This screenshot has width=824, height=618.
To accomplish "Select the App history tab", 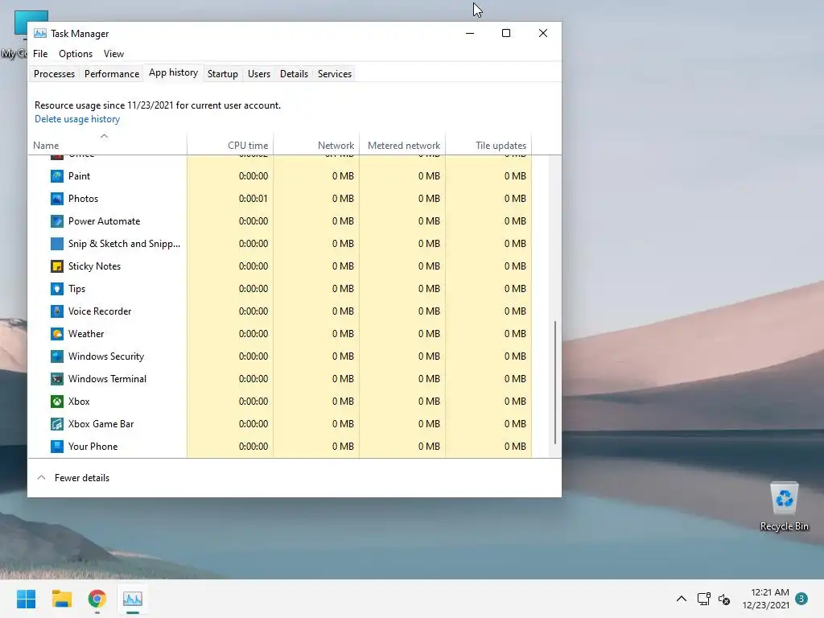I will click(174, 73).
